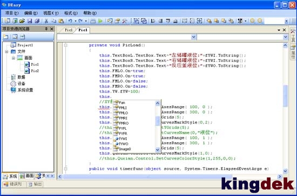
Task: Click the code editor vertical scrollbar thumb
Action: [x=285, y=96]
